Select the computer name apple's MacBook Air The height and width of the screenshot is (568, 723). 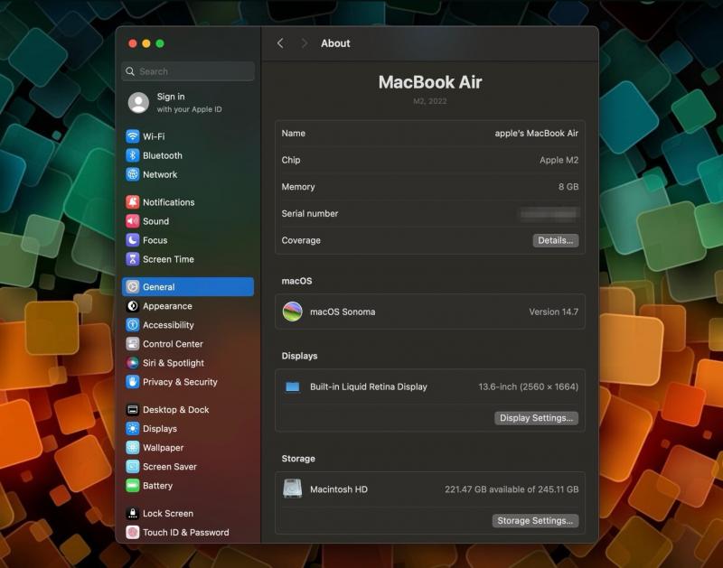[536, 133]
